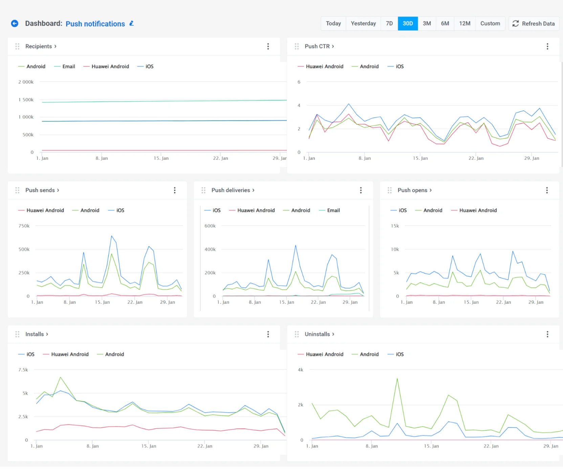Click Android green swatch in Installs legend

100,354
